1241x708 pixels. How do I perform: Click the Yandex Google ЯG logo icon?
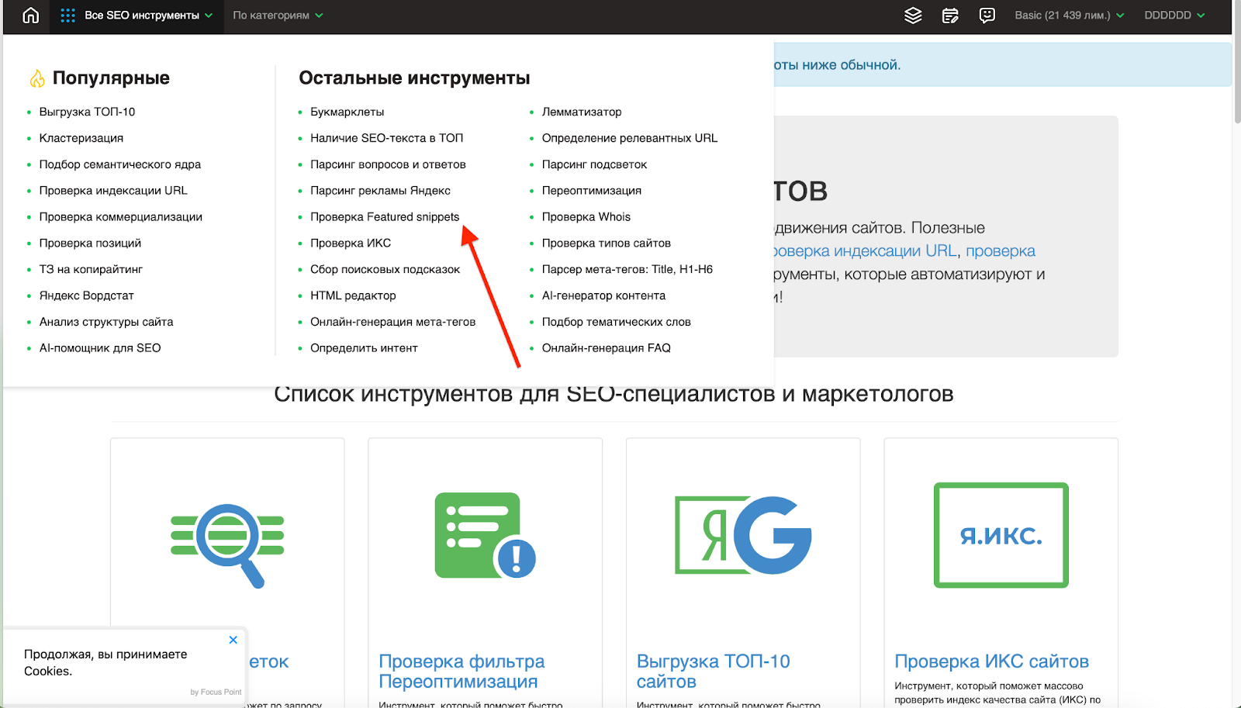tap(742, 536)
